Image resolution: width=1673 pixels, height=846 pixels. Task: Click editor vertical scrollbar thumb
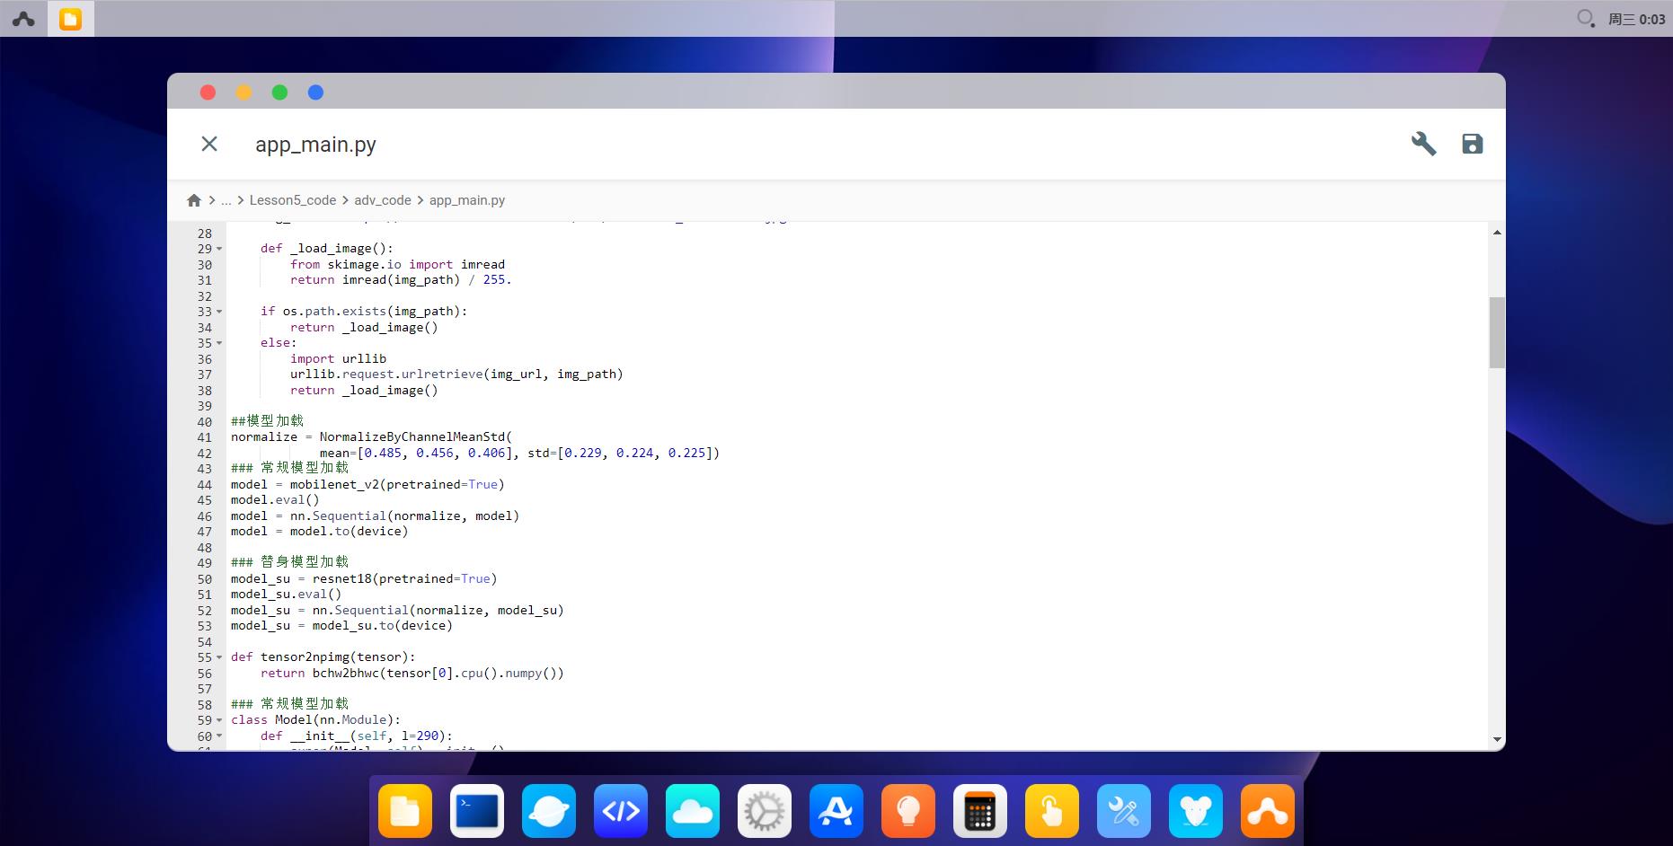(1496, 332)
